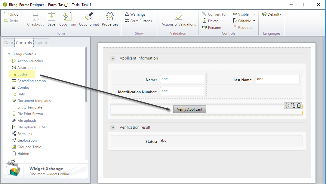326x184 pixels.
Task: Select the Button control
Action: [20, 74]
